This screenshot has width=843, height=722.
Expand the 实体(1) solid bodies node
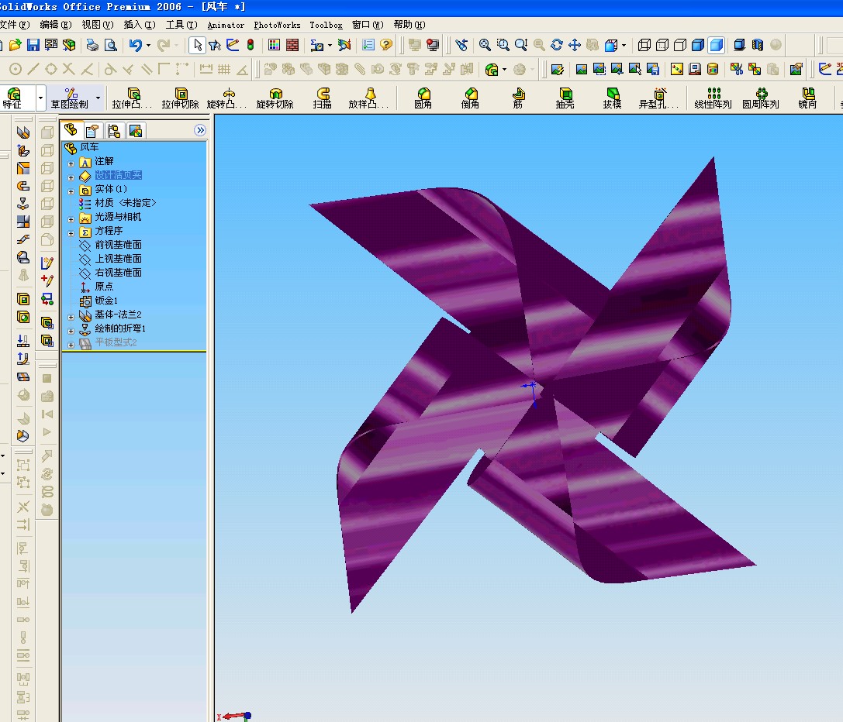(71, 191)
